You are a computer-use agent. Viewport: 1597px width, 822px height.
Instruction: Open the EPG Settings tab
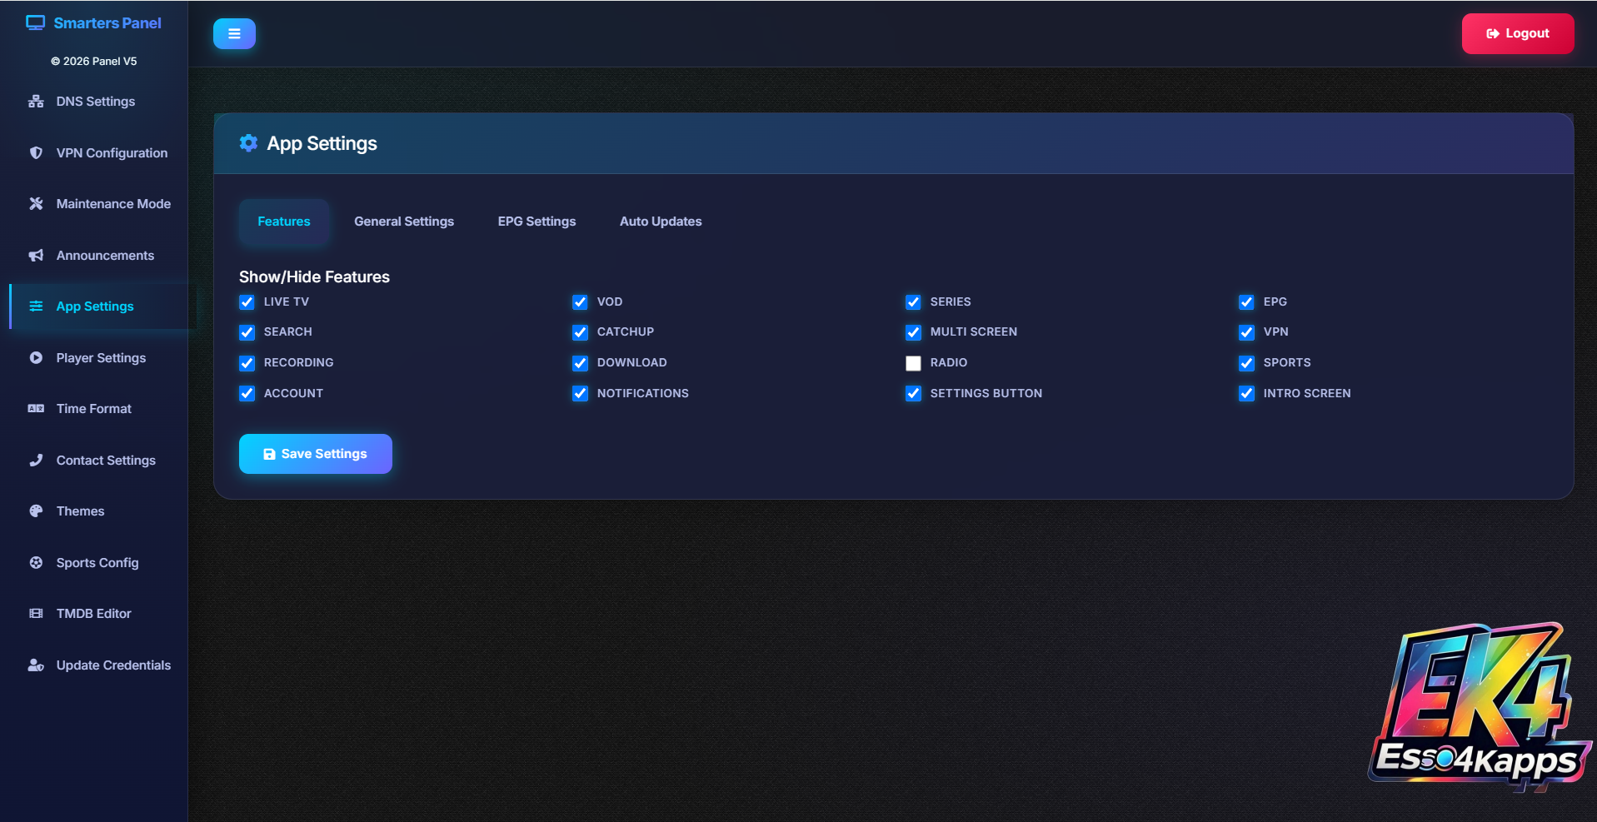click(537, 222)
